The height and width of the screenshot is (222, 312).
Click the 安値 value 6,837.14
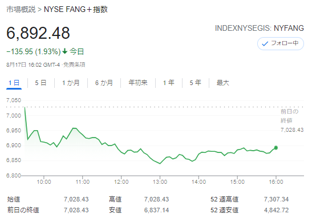(156, 210)
